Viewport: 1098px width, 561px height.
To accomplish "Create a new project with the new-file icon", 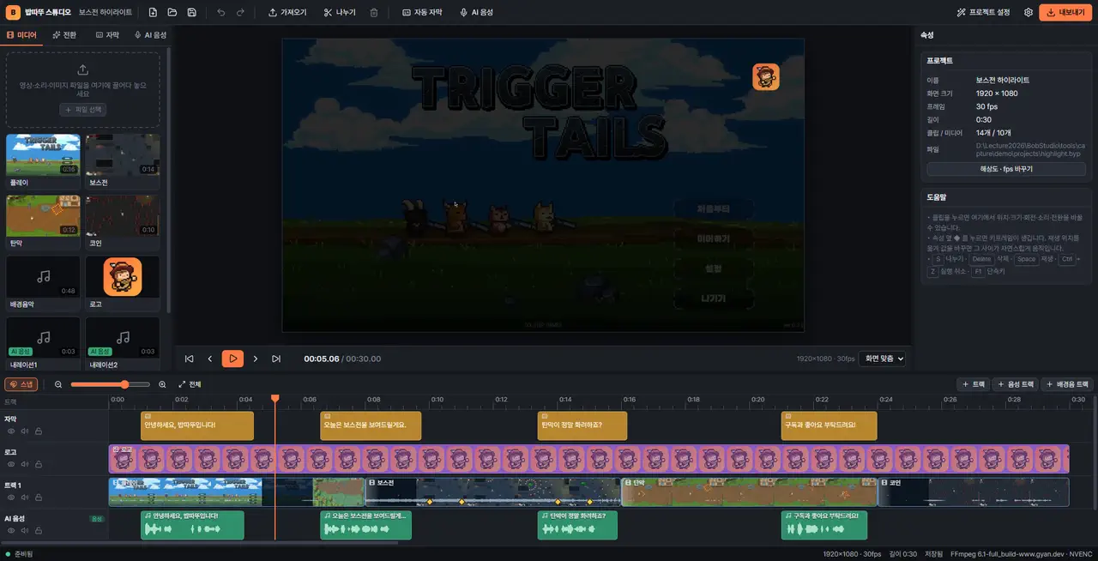I will click(153, 13).
